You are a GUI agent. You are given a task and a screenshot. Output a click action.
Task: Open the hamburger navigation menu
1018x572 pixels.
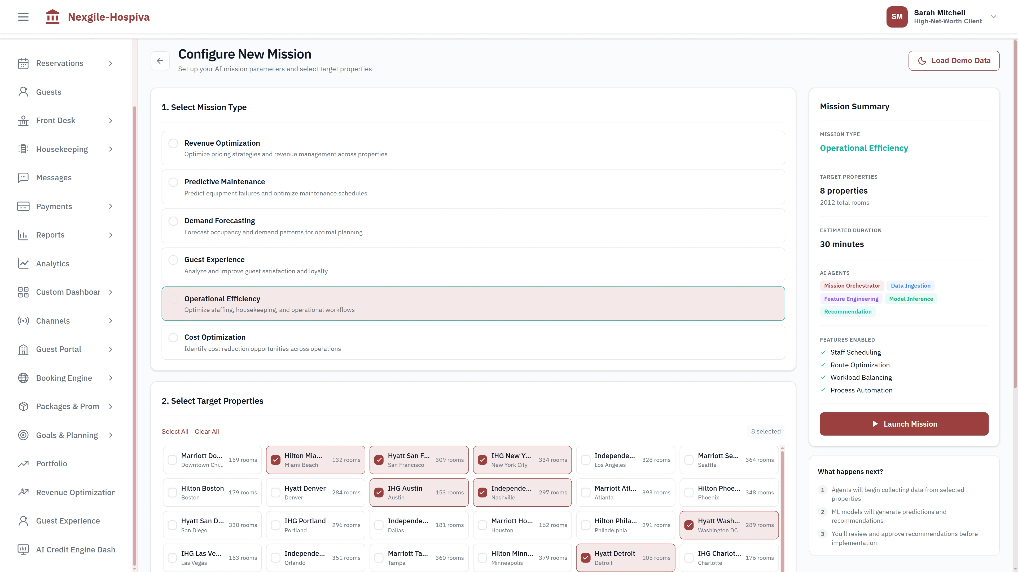(x=23, y=17)
